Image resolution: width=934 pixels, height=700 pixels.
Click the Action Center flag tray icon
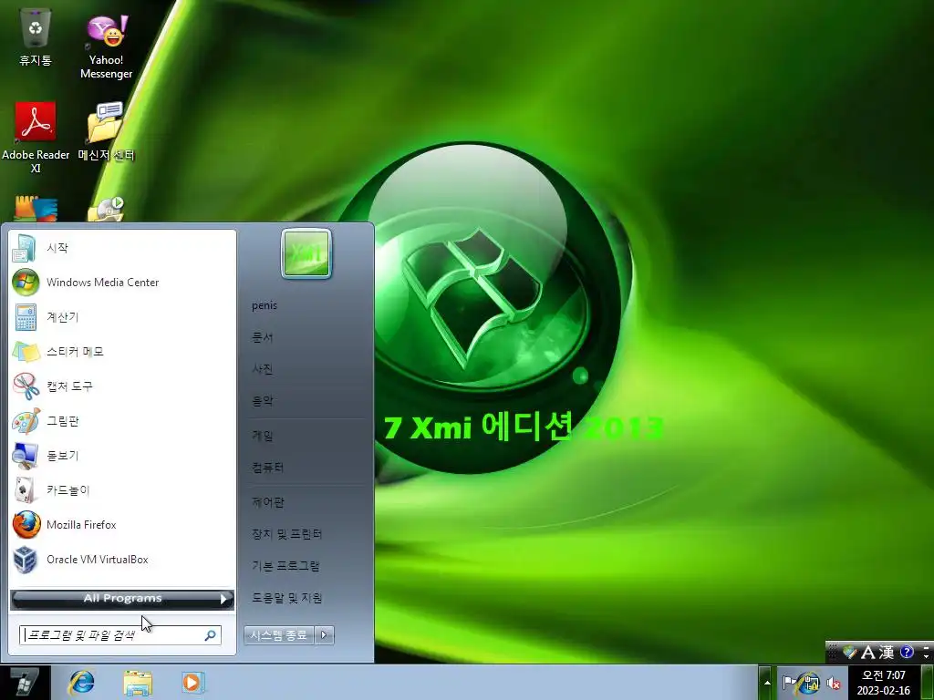789,682
